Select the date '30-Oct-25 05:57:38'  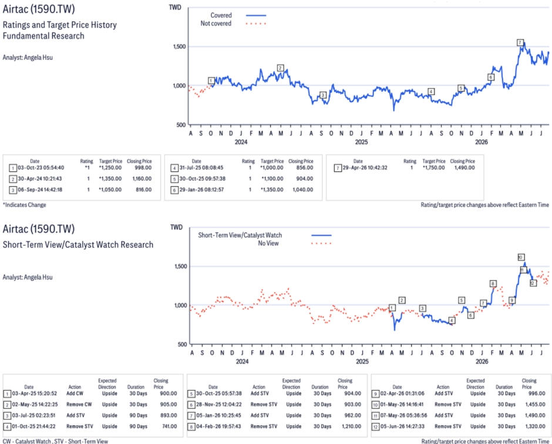coord(219,393)
